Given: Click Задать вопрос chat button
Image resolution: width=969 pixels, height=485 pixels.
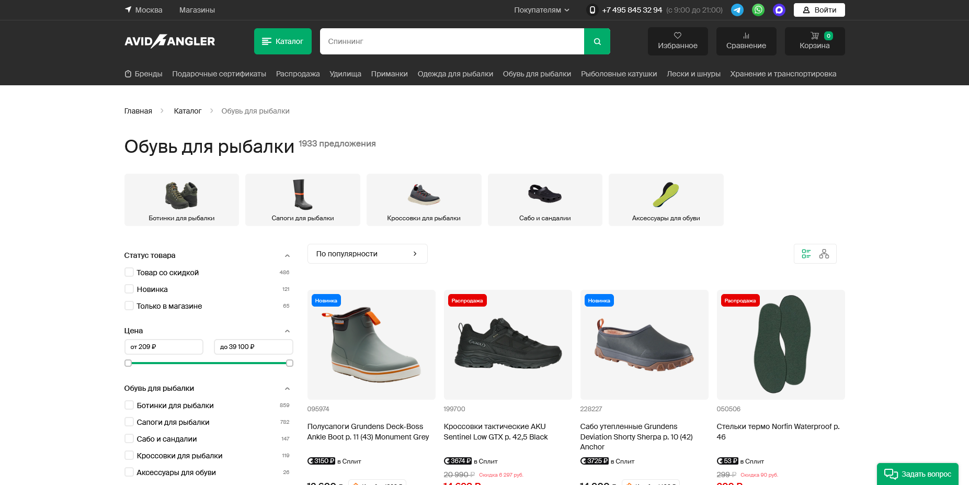Looking at the screenshot, I should (x=918, y=474).
